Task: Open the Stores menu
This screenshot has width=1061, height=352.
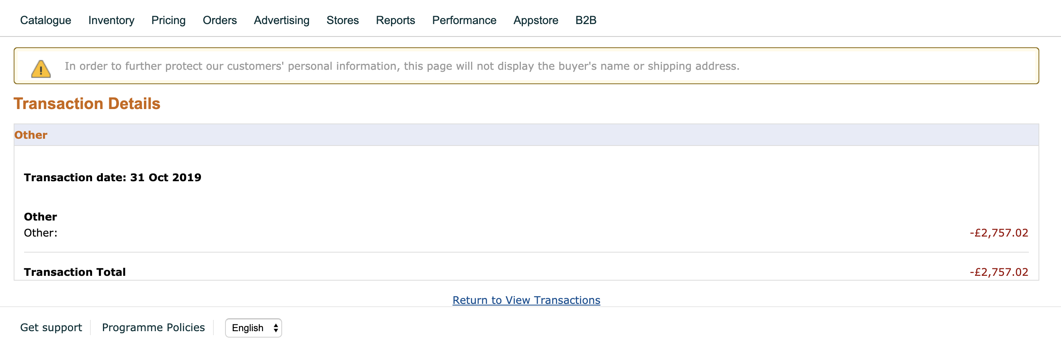Action: (343, 20)
